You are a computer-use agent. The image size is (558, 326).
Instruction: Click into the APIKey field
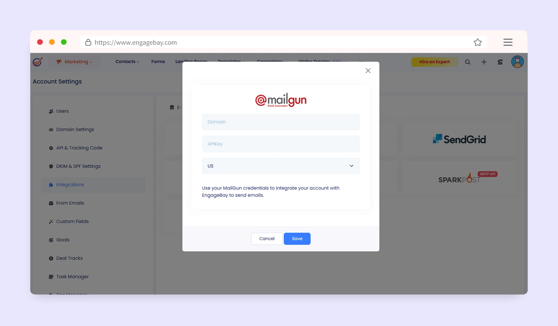click(x=280, y=144)
